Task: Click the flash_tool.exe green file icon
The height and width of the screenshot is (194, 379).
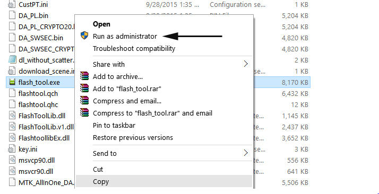Action: point(12,83)
